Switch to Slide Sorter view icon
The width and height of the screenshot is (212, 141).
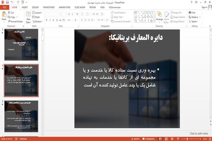(x=166, y=139)
